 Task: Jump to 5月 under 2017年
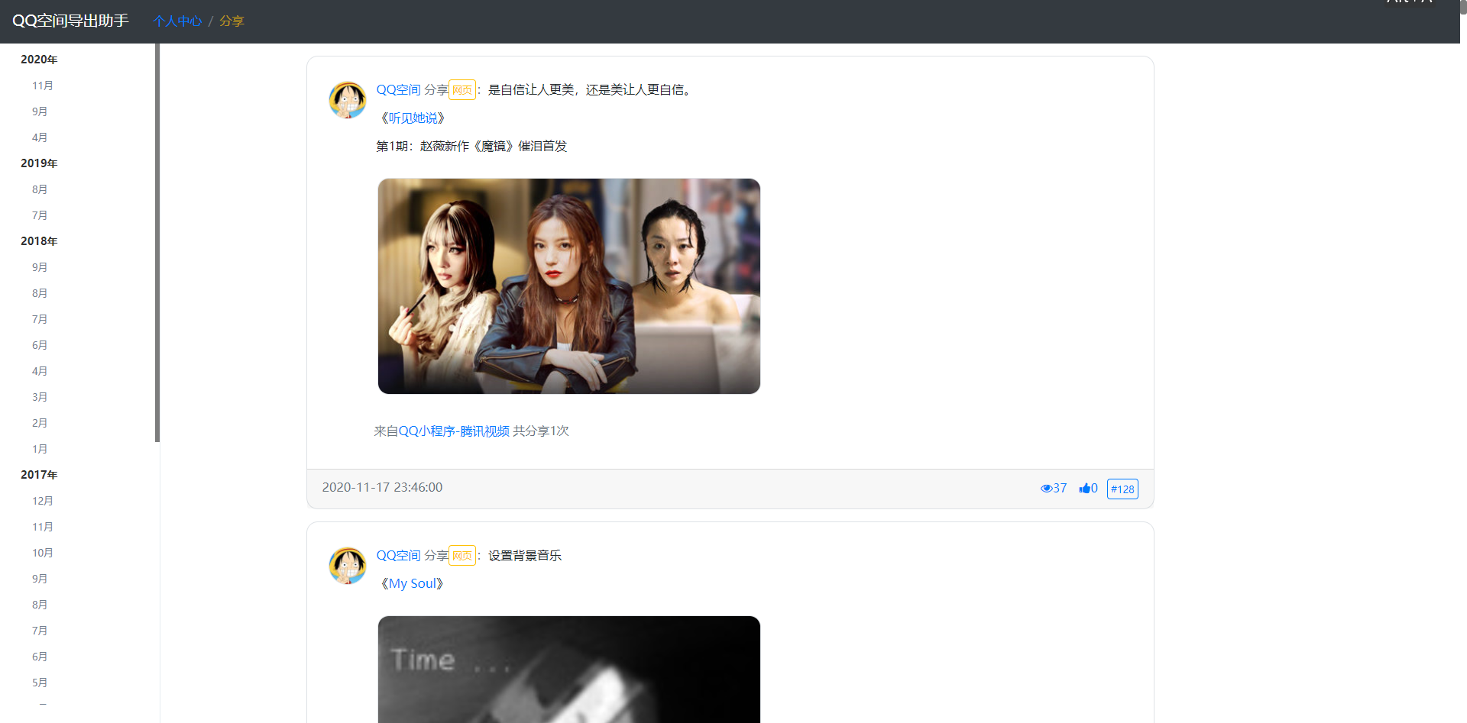[x=40, y=683]
